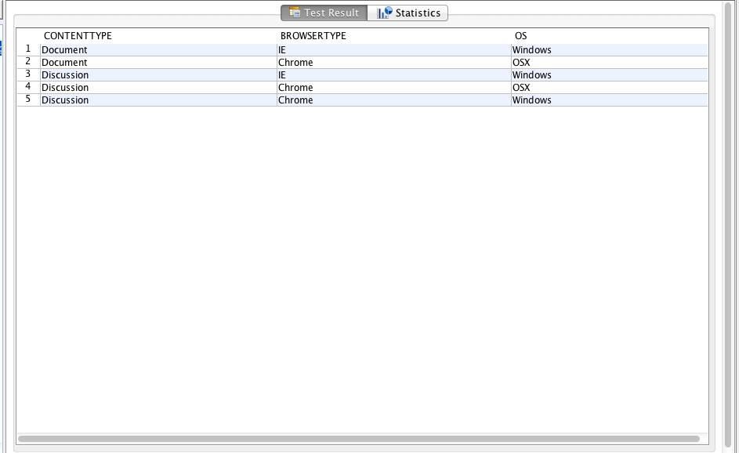Click the Test Result table icon
The width and height of the screenshot is (739, 453).
click(295, 13)
